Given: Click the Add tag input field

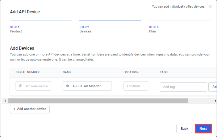Looking at the screenshot, I should pyautogui.click(x=183, y=87).
